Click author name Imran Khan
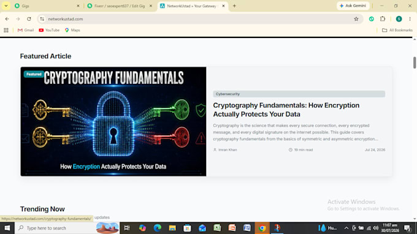 (228, 150)
